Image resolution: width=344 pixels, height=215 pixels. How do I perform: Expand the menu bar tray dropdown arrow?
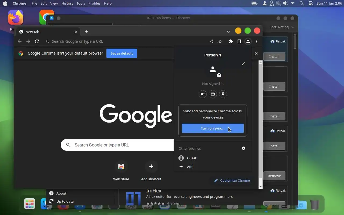(x=293, y=3)
